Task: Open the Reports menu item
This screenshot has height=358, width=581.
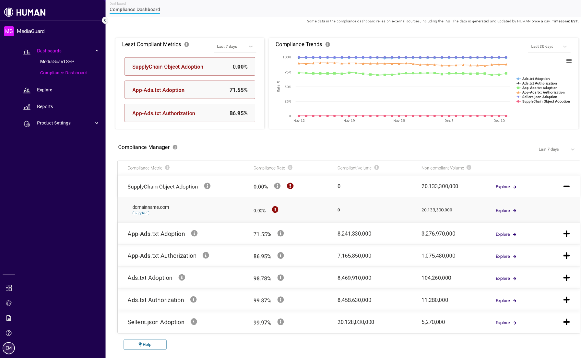Action: 45,106
